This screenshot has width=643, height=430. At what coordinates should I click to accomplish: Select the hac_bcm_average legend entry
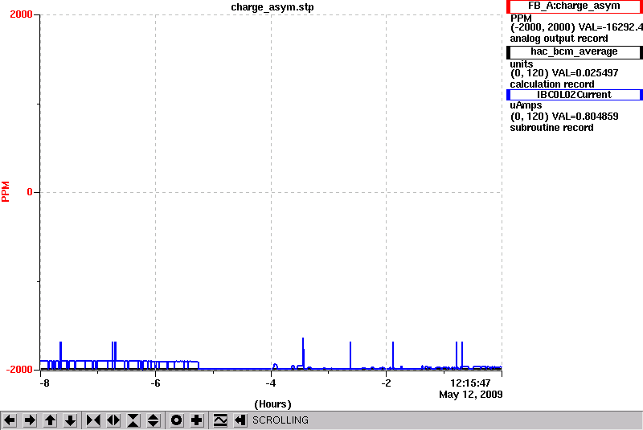coord(575,51)
